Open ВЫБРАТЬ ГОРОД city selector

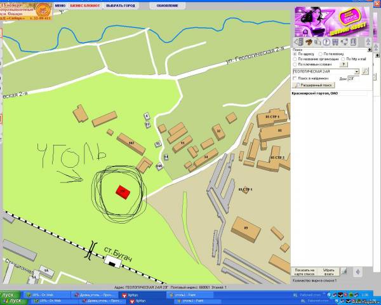click(121, 6)
